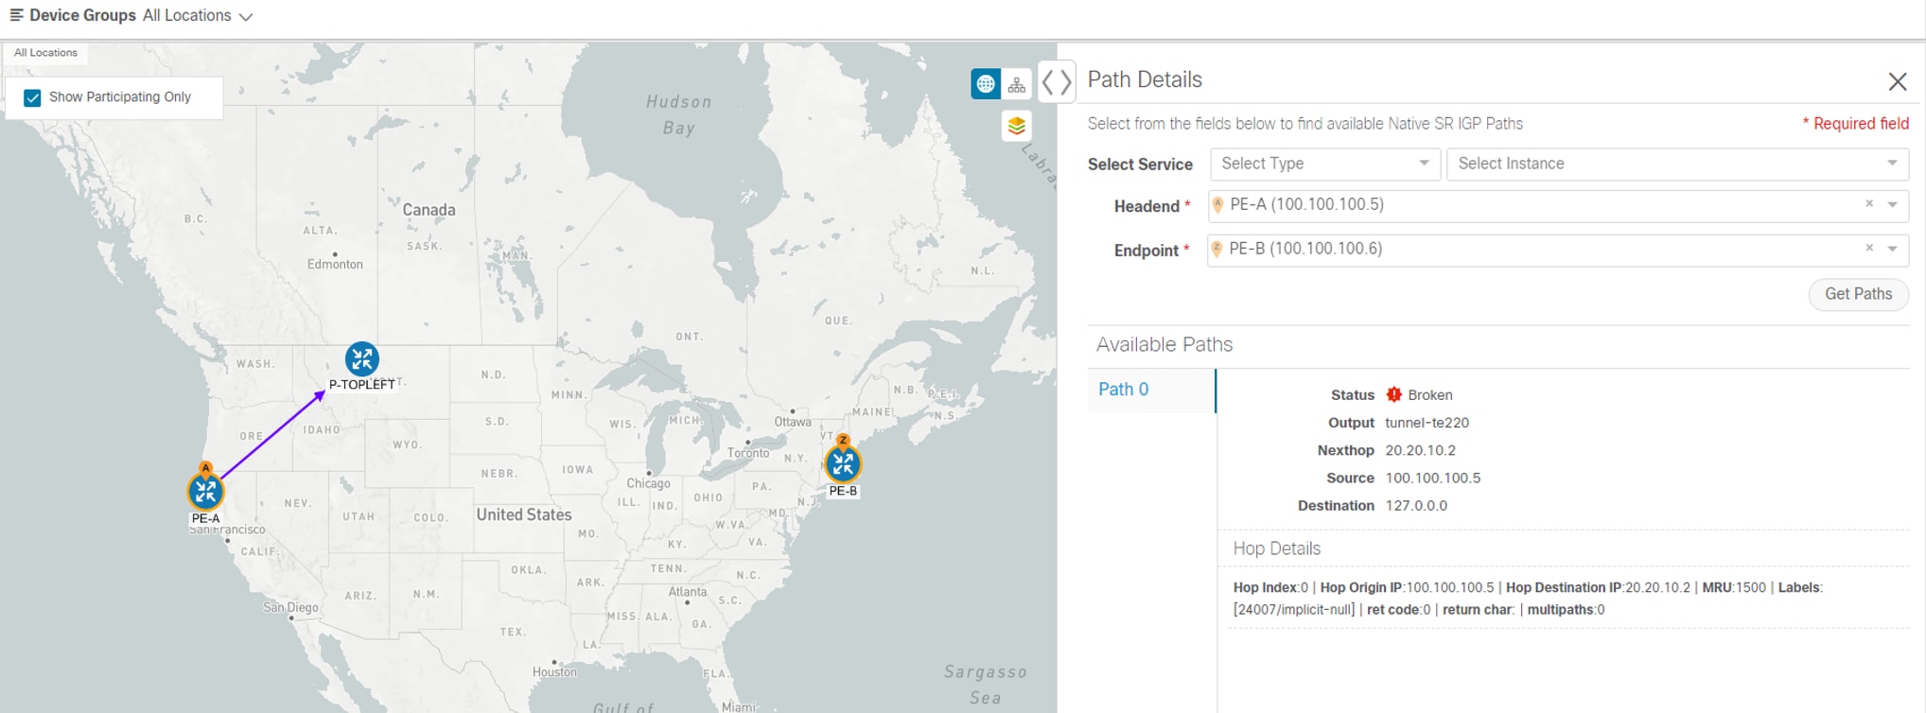Select the PE-A router on map

(x=205, y=492)
